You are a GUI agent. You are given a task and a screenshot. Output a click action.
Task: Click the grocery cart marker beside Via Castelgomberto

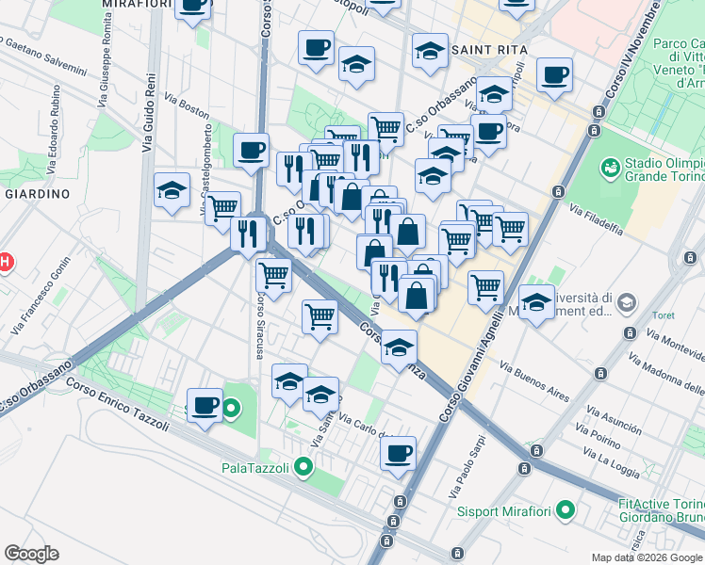tap(222, 213)
